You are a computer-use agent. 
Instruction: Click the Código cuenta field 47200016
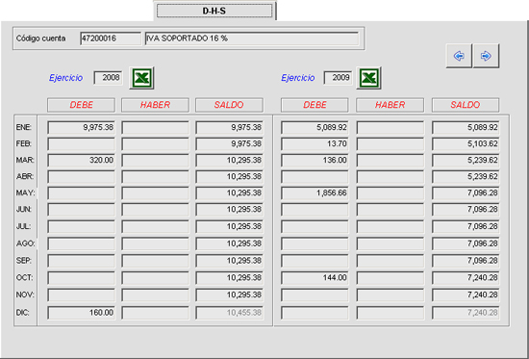[x=111, y=38]
